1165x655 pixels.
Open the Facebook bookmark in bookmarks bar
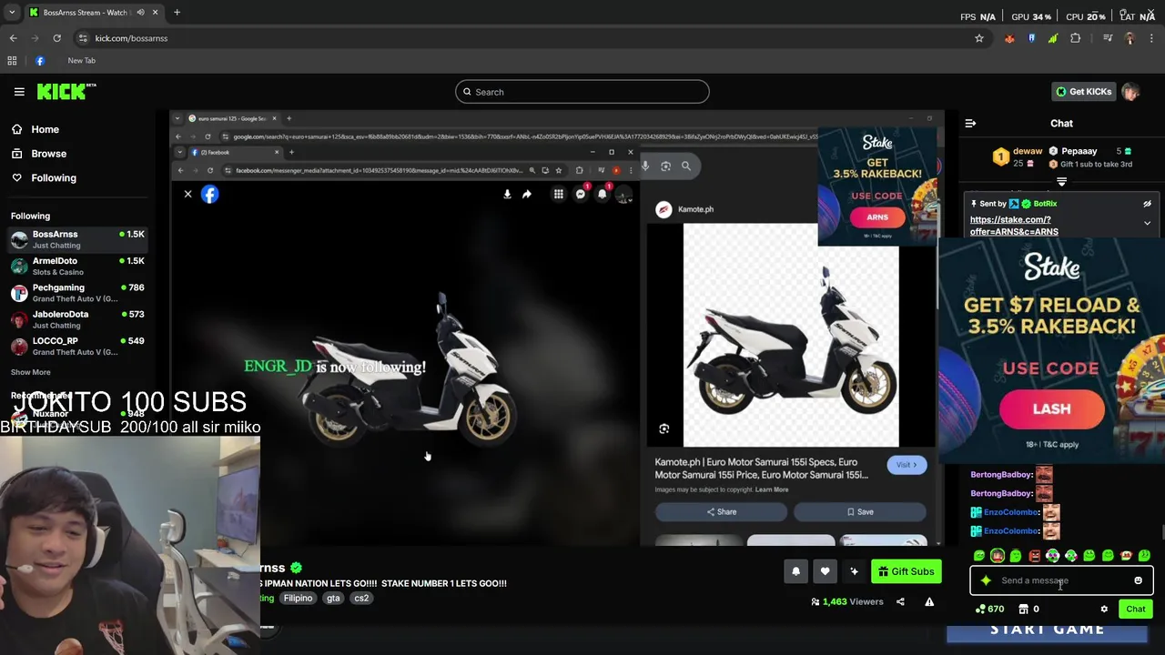40,61
